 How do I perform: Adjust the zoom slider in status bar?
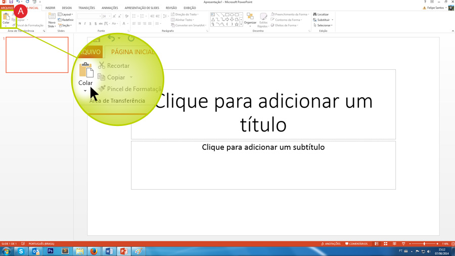tap(424, 244)
